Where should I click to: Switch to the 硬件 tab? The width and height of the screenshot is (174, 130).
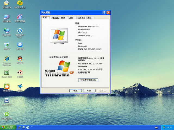click(64, 18)
